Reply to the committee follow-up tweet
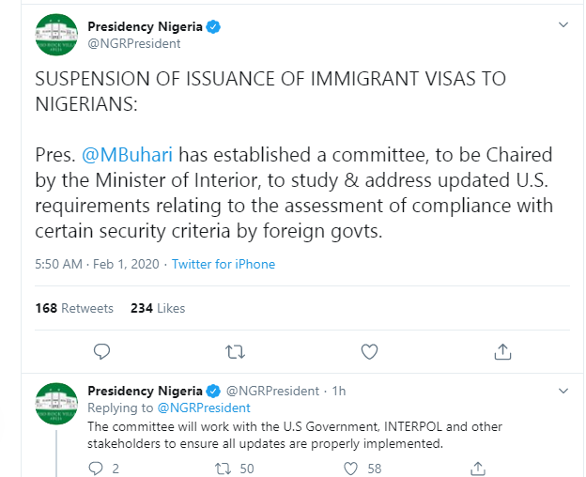586x477 pixels. click(95, 469)
